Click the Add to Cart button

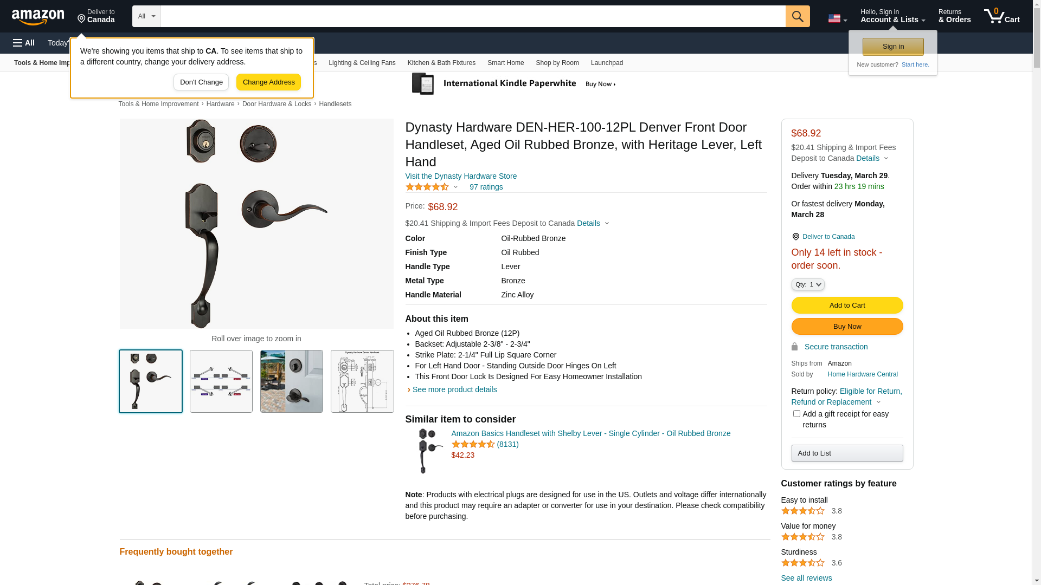click(847, 305)
